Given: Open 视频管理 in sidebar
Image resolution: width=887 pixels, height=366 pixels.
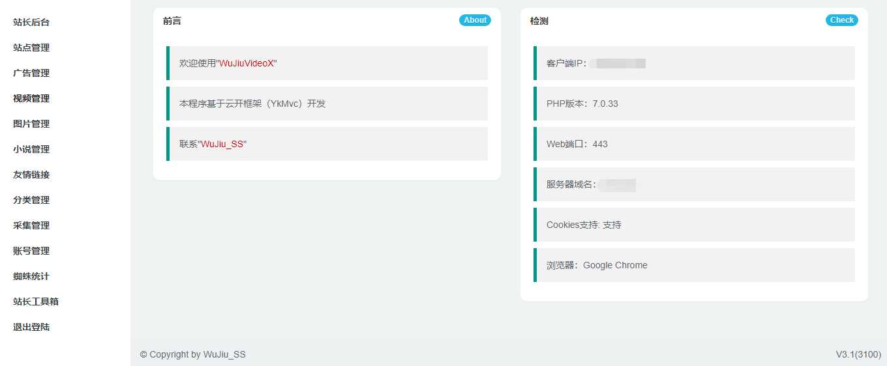Looking at the screenshot, I should tap(31, 98).
